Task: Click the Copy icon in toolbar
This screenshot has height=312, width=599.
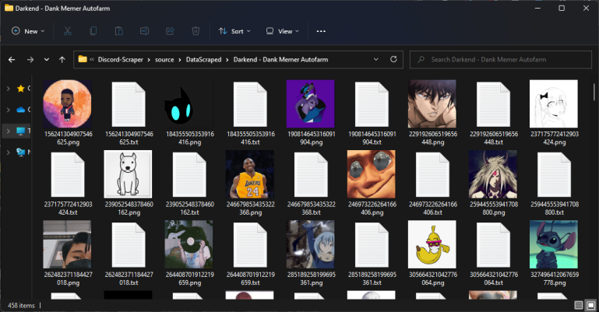Action: (93, 31)
